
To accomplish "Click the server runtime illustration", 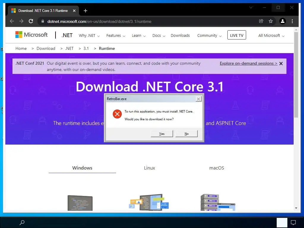I will click(x=218, y=202).
